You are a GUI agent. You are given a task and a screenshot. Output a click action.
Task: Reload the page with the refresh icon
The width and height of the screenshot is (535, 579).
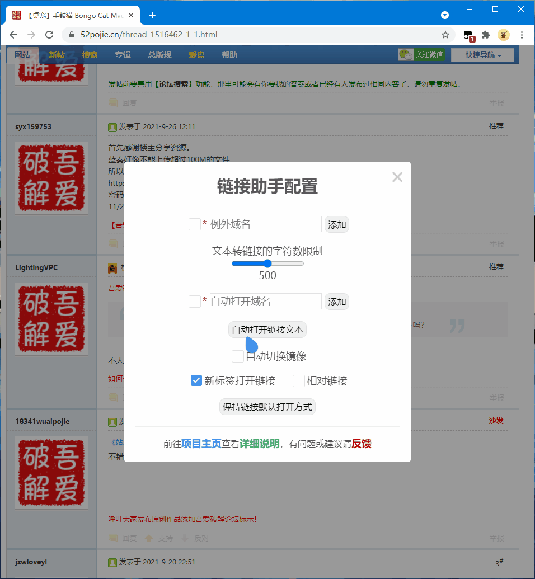[x=49, y=34]
